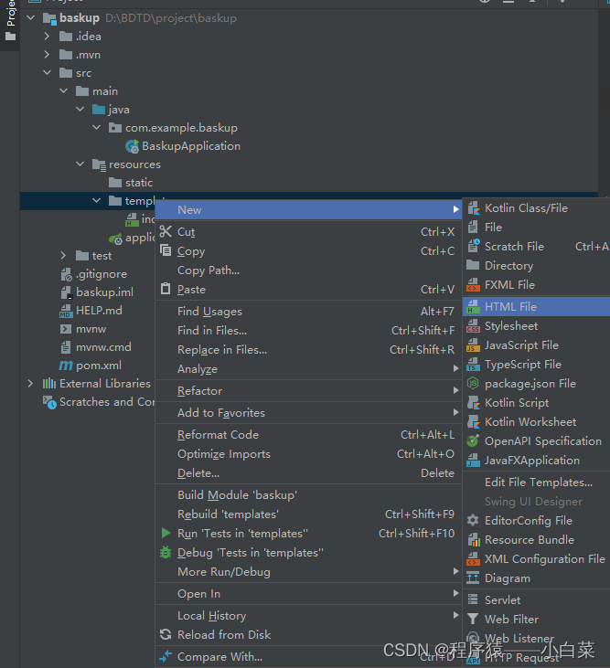Open Add to Favorites submenu
610x668 pixels.
pyautogui.click(x=308, y=413)
